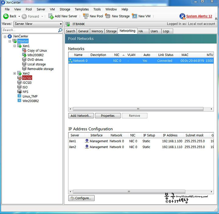The image size is (219, 214).
Task: Click the Configure IP button
Action: click(82, 198)
